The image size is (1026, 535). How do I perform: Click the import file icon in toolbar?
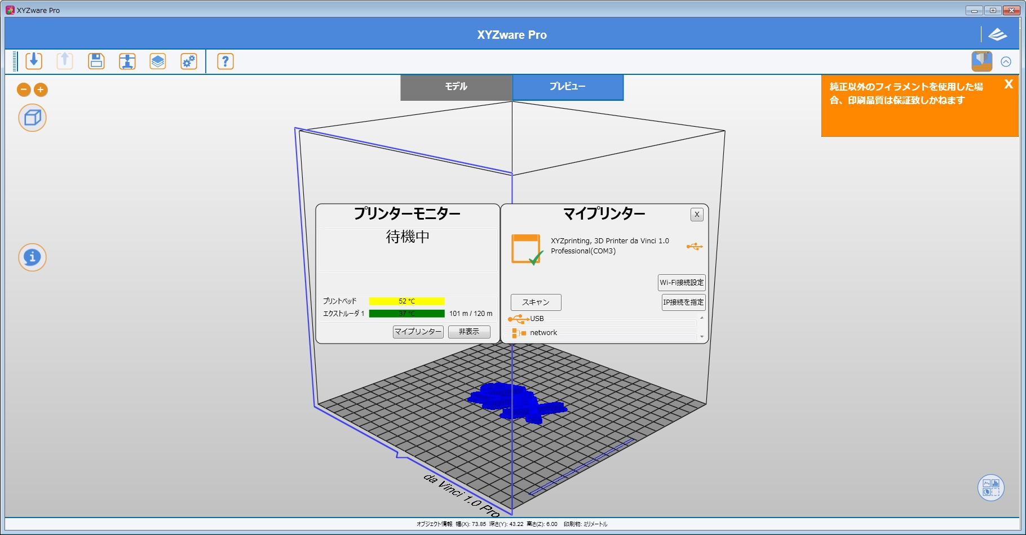[34, 61]
